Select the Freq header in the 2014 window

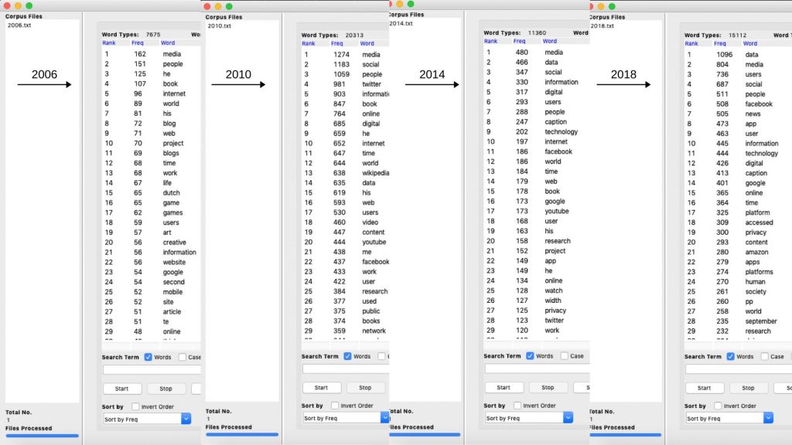(519, 42)
